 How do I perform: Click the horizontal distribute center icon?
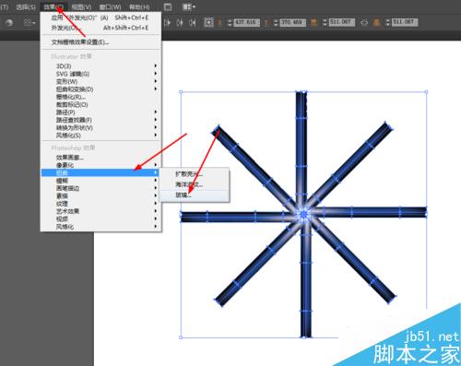pos(180,22)
